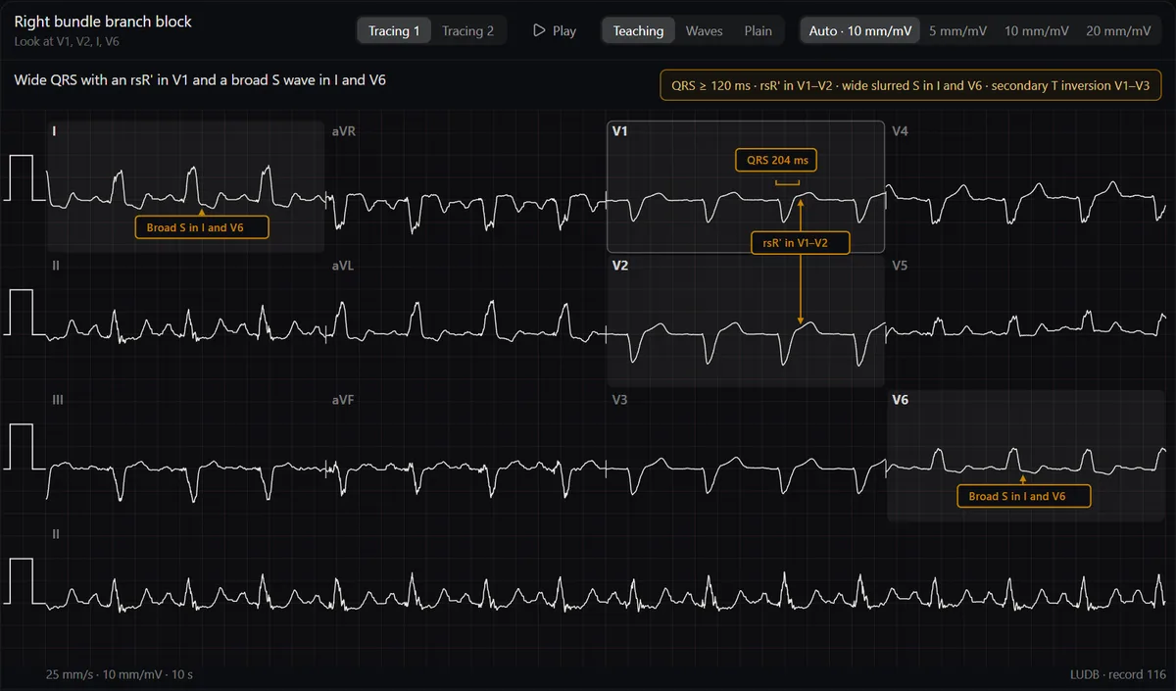
Task: Click Broad S label in lead V6
Action: click(1023, 496)
